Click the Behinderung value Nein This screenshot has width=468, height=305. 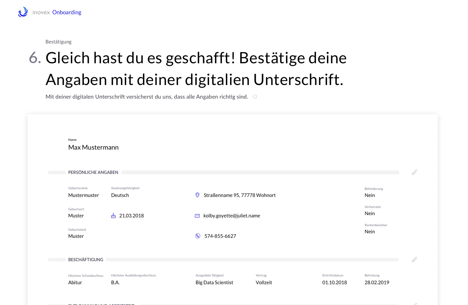370,195
